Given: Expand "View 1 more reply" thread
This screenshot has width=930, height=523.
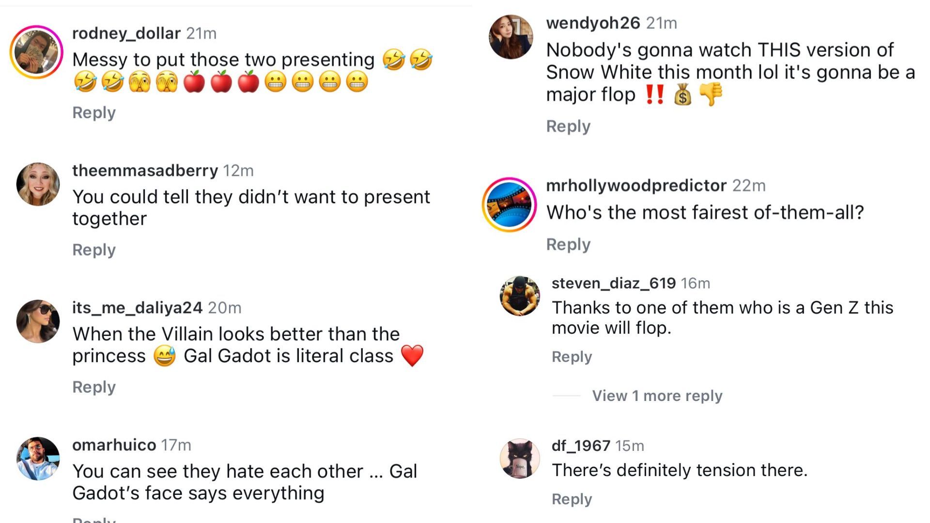Looking at the screenshot, I should [x=657, y=396].
